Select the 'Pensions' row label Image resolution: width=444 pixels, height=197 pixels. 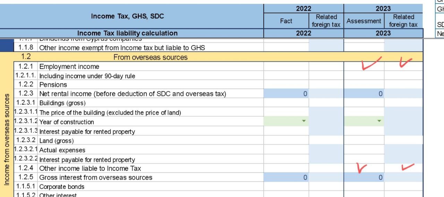click(53, 84)
